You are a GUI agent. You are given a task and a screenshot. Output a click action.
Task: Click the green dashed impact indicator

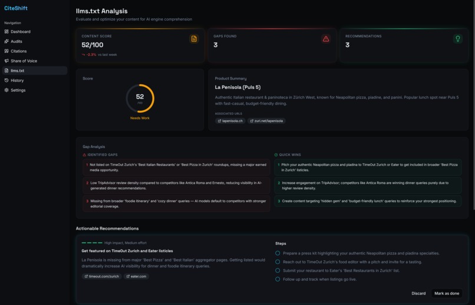[92, 243]
